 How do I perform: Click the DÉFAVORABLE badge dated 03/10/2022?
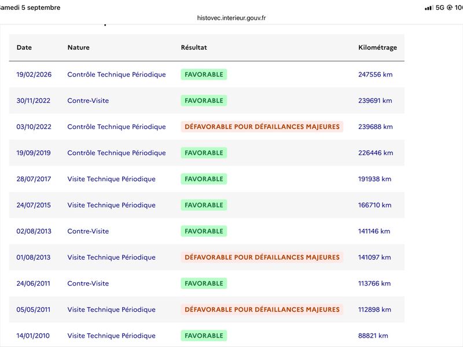pyautogui.click(x=262, y=127)
